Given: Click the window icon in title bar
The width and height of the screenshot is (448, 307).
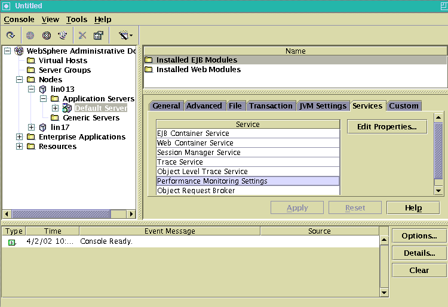Looking at the screenshot, I should pyautogui.click(x=7, y=6).
